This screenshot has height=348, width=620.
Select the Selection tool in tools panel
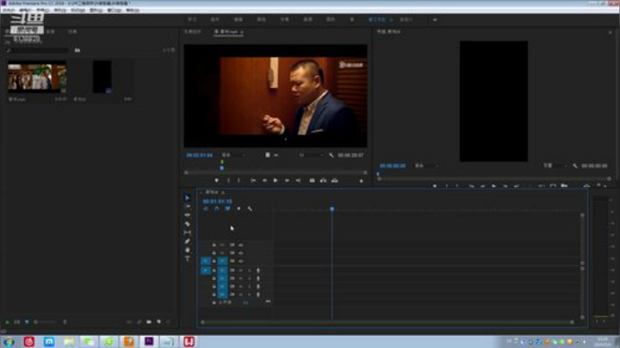187,197
